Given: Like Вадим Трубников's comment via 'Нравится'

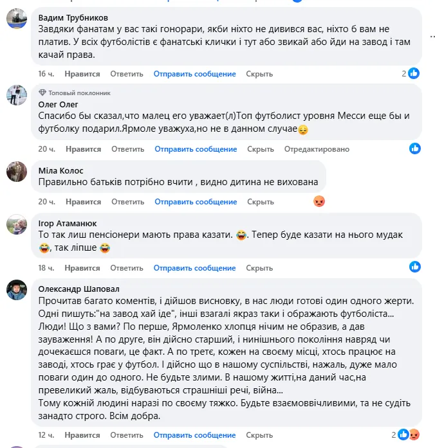Looking at the screenshot, I should [x=82, y=74].
